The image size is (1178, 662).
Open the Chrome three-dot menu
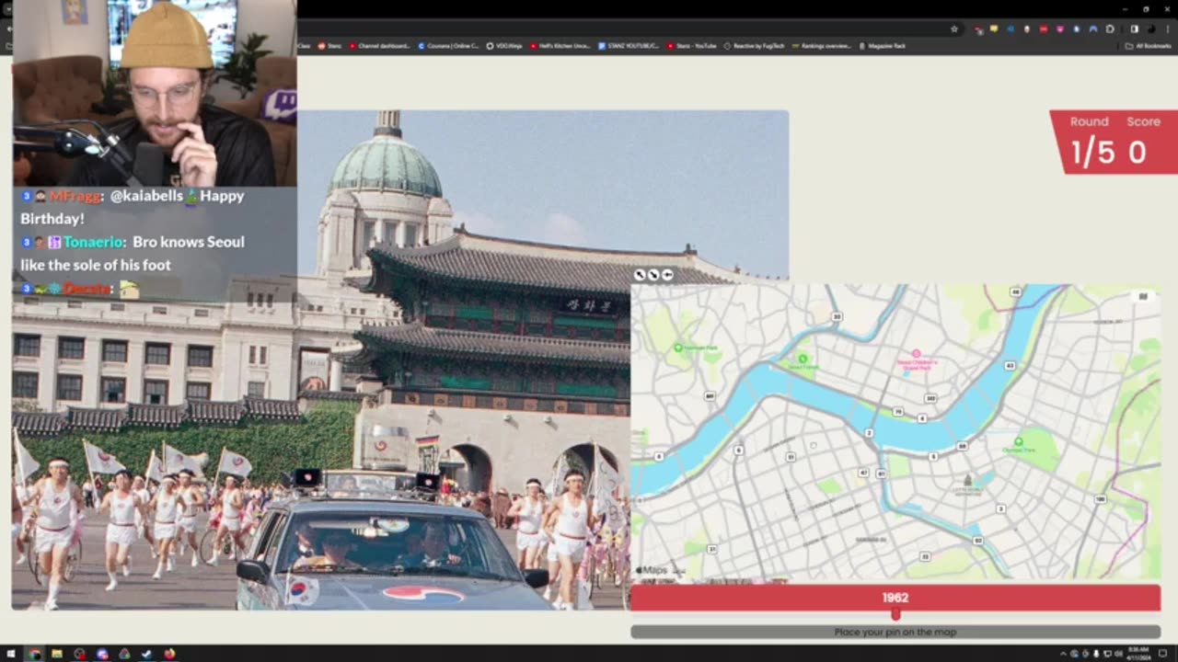click(x=1166, y=29)
